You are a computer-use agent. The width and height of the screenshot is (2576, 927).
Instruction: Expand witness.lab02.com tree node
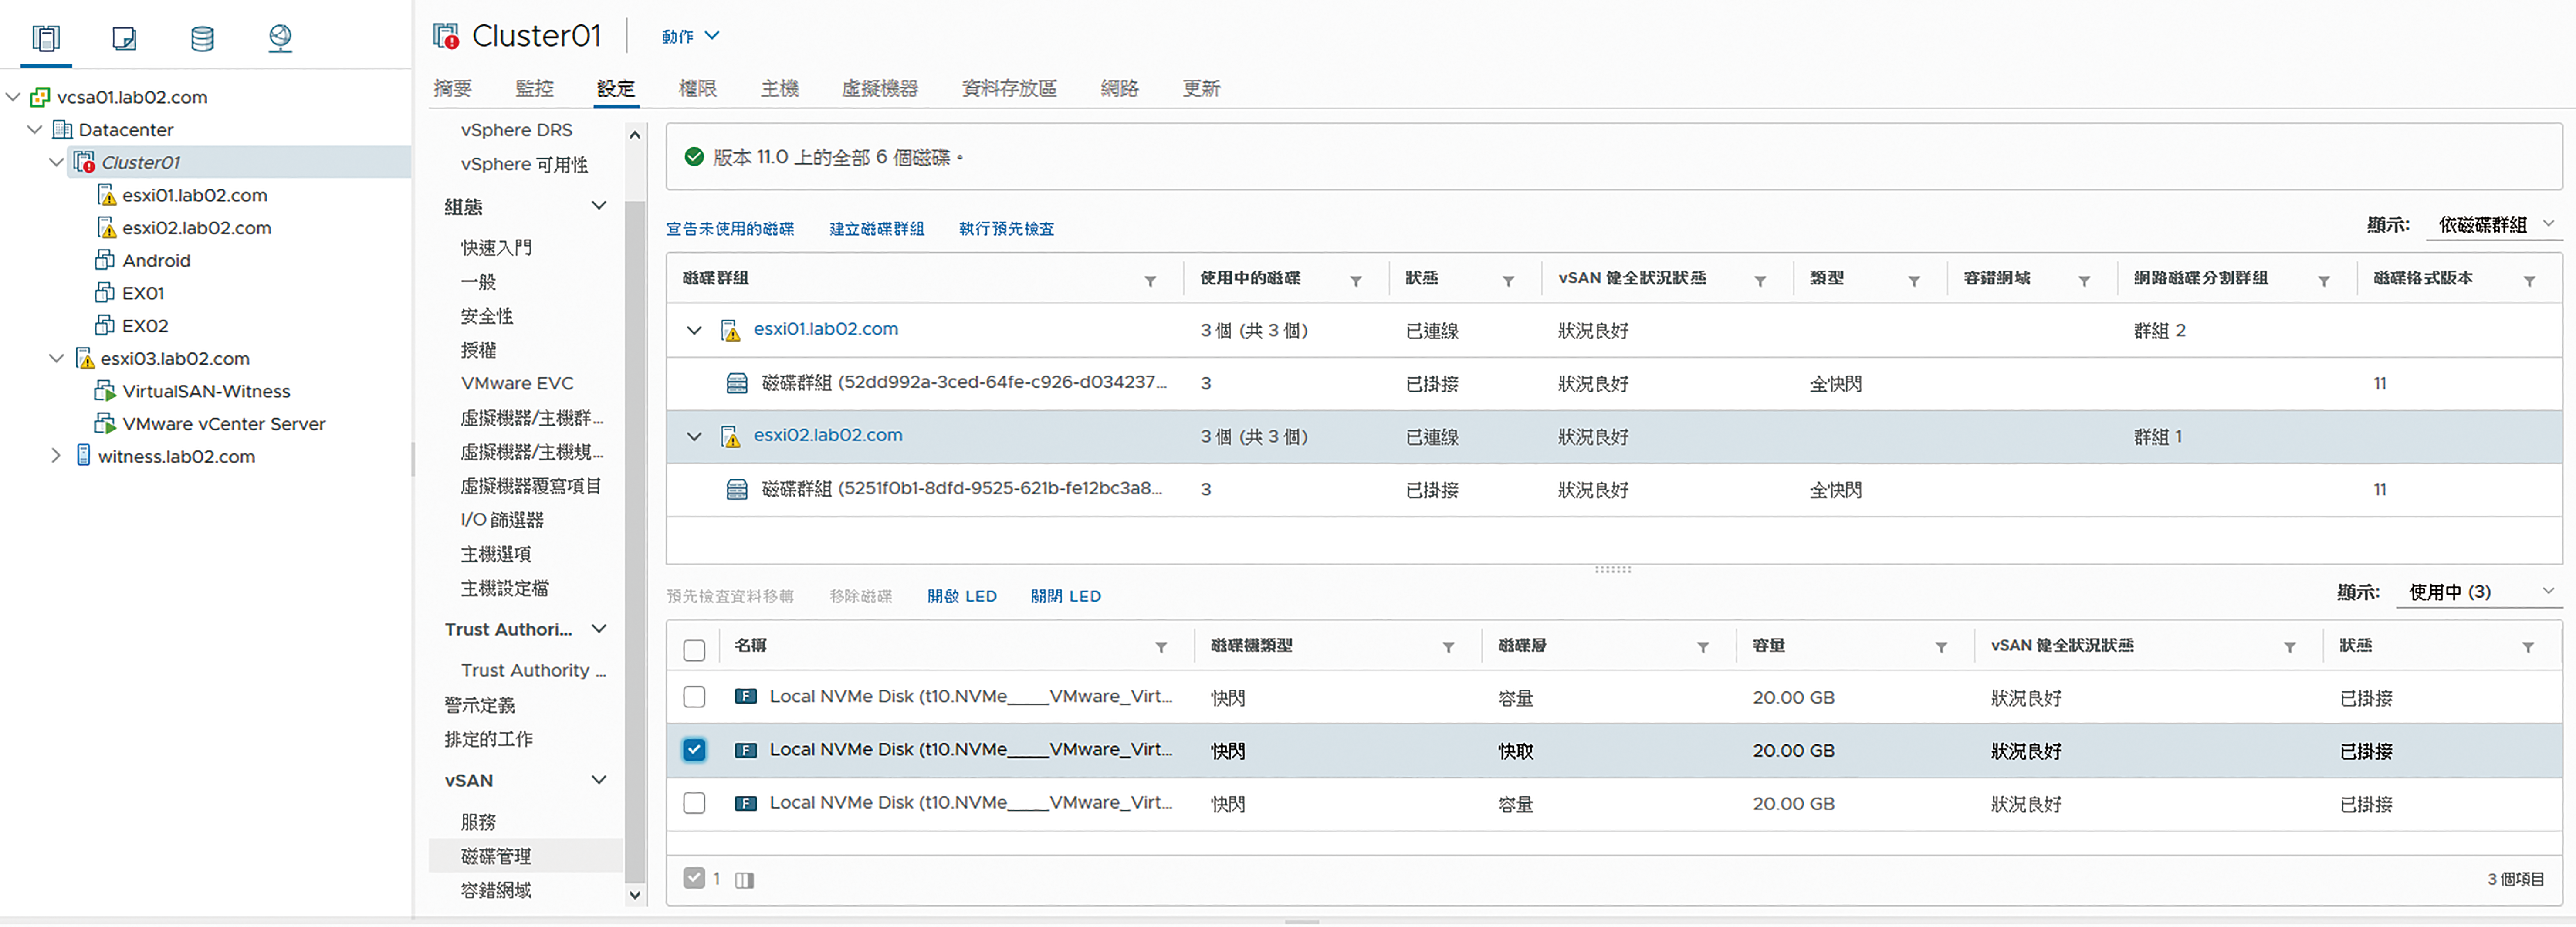point(56,456)
